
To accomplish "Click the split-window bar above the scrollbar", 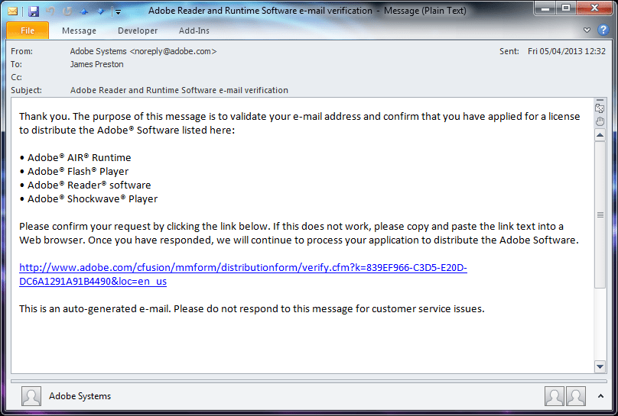I will [x=600, y=100].
